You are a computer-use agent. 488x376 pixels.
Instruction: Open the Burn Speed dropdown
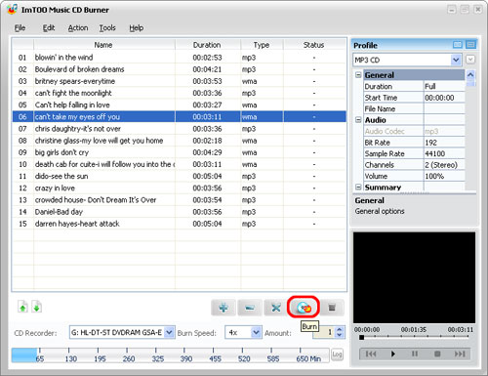[256, 332]
